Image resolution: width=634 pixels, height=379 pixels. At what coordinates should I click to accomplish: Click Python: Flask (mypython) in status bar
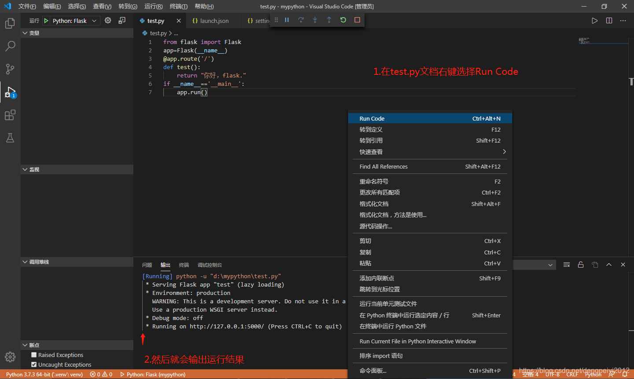coord(153,375)
